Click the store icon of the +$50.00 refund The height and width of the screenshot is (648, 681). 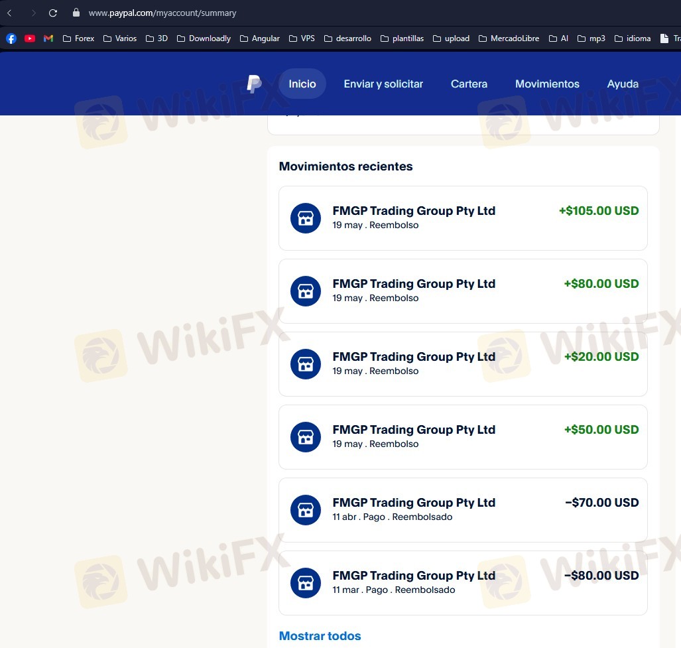pos(306,437)
